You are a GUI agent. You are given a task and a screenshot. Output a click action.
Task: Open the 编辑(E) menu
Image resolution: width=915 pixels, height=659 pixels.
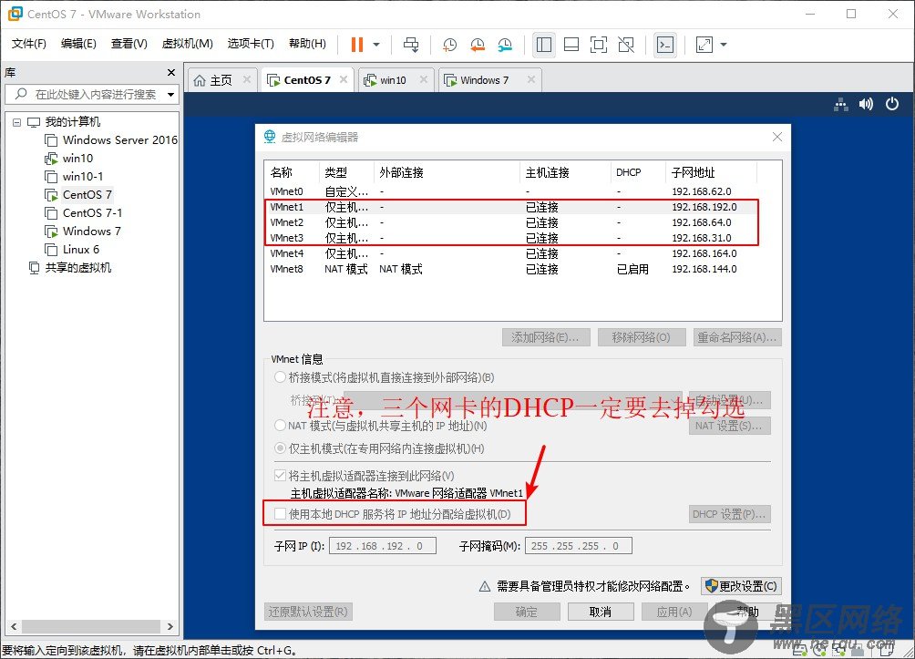[78, 44]
